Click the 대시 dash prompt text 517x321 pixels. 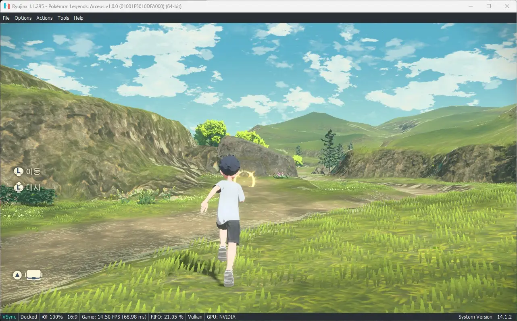point(33,187)
